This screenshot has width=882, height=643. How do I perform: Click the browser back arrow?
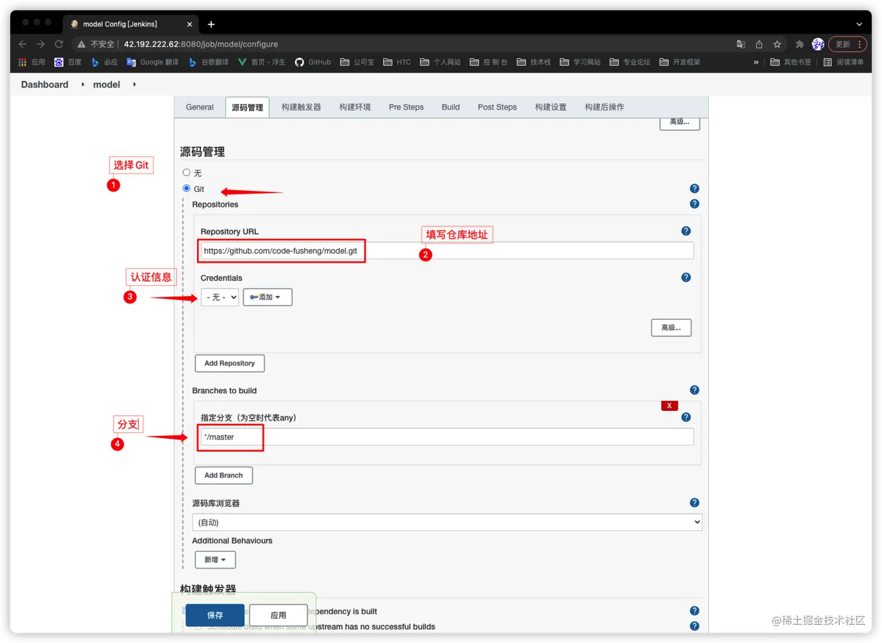point(23,44)
